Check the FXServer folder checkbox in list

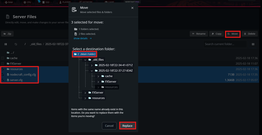(3, 64)
